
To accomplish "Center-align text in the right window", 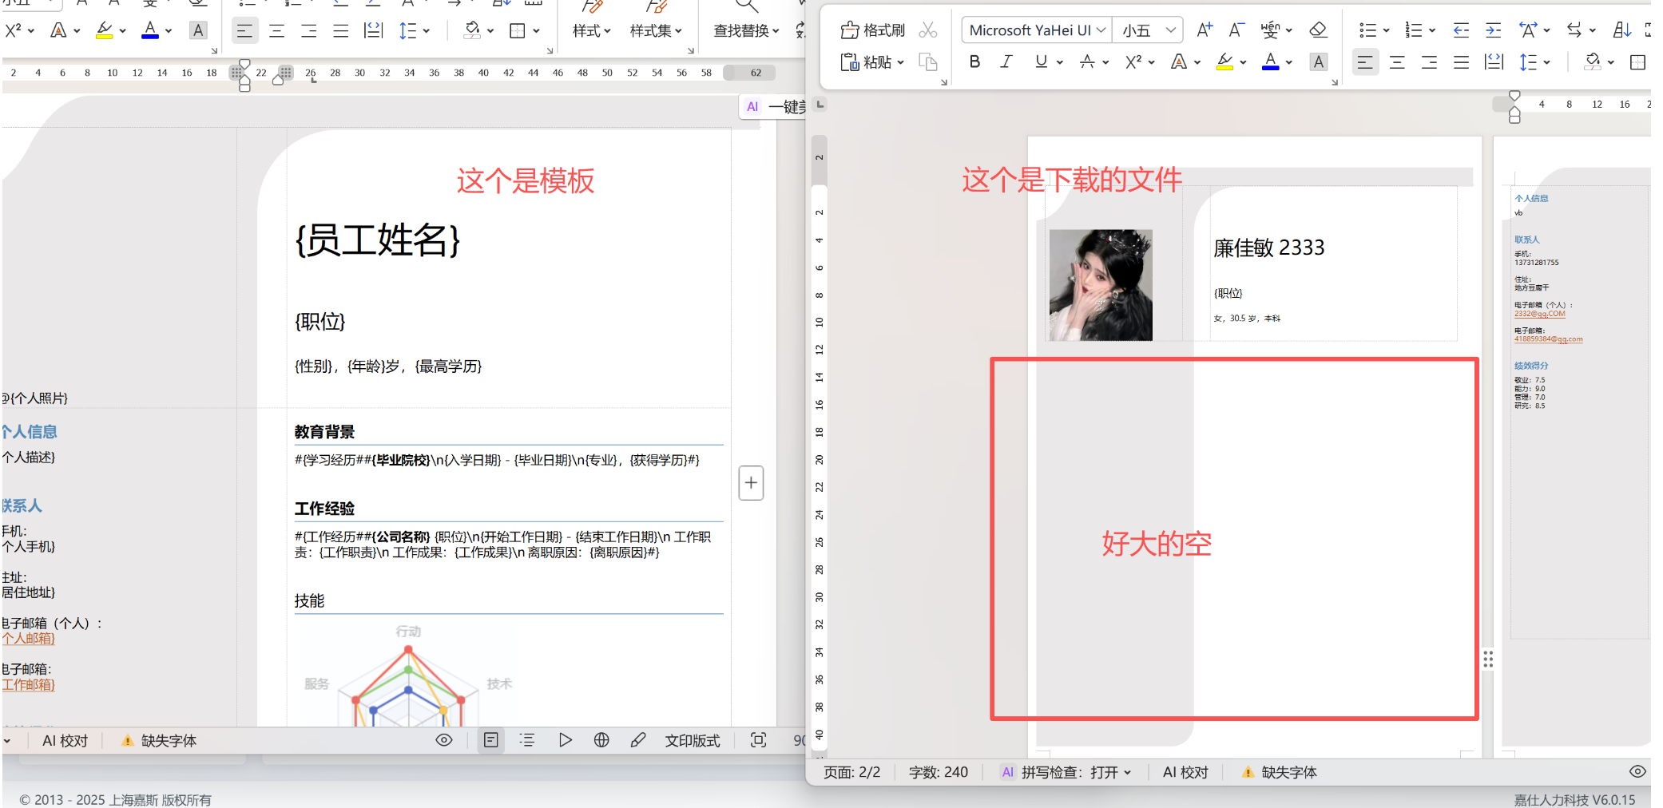I will coord(1397,62).
